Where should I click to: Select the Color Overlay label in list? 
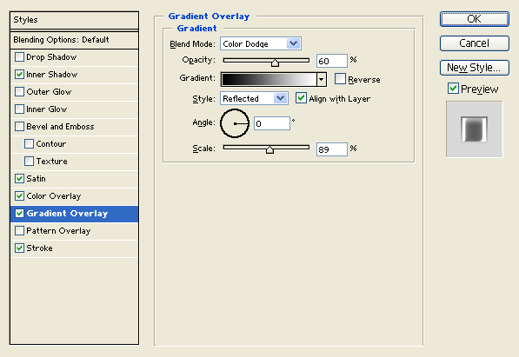[54, 195]
